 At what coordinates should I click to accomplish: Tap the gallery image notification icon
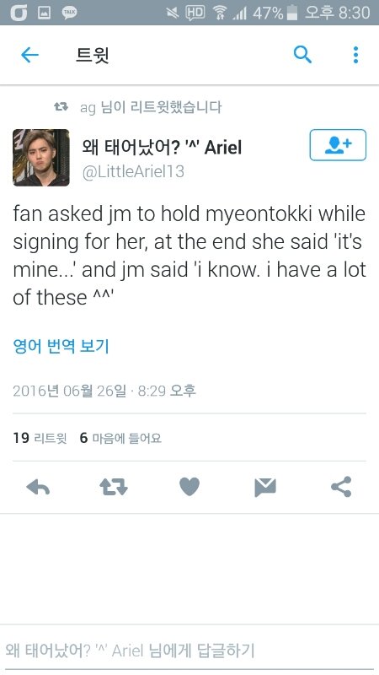[x=45, y=13]
